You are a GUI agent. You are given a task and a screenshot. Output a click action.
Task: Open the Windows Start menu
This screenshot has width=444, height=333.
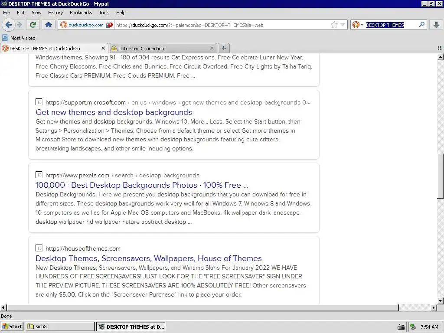click(x=12, y=326)
